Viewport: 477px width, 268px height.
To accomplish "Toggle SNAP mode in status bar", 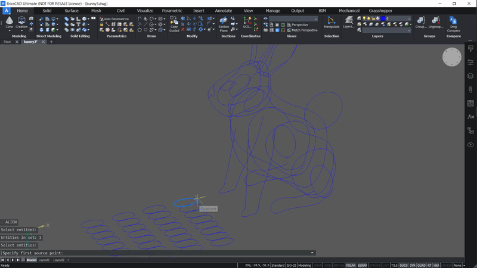I will coord(318,266).
